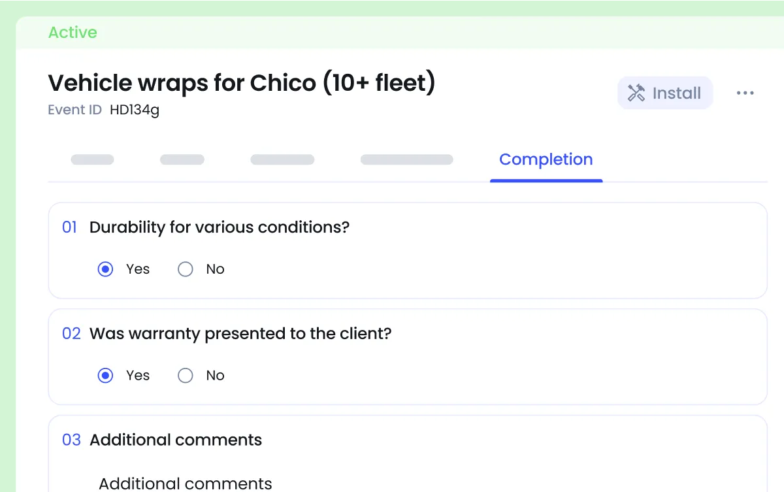The height and width of the screenshot is (492, 784).
Task: Switch to the Completion tab
Action: tap(546, 159)
